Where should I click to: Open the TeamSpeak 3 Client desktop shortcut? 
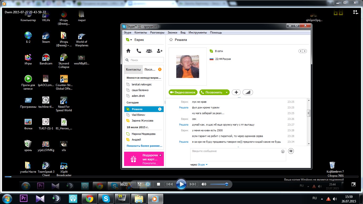tap(46, 169)
